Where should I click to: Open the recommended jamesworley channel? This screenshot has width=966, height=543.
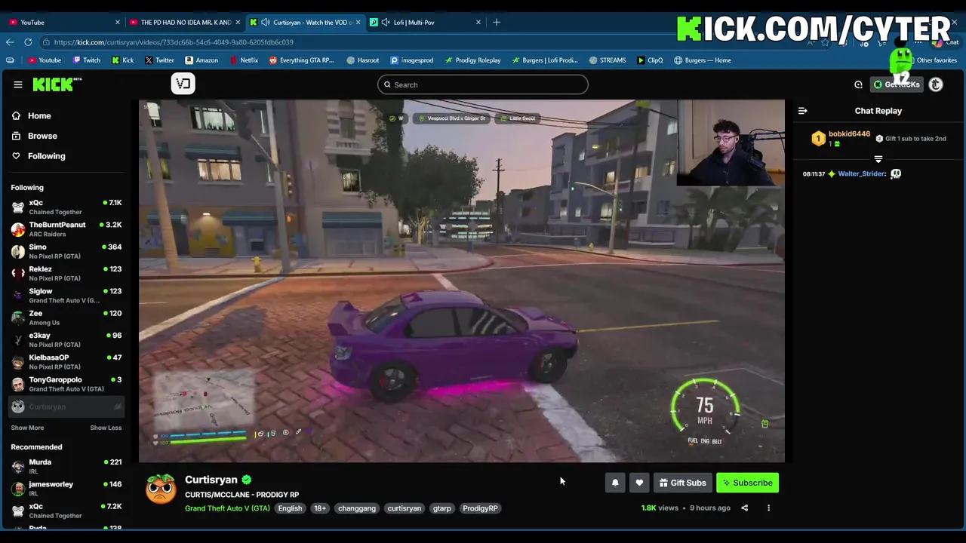click(66, 488)
